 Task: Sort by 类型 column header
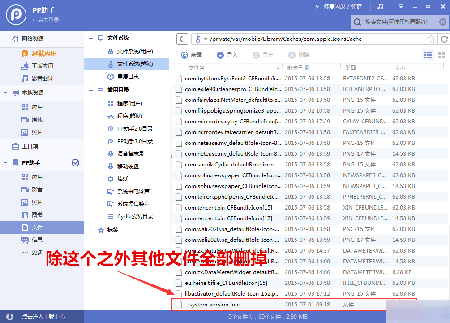(365, 68)
